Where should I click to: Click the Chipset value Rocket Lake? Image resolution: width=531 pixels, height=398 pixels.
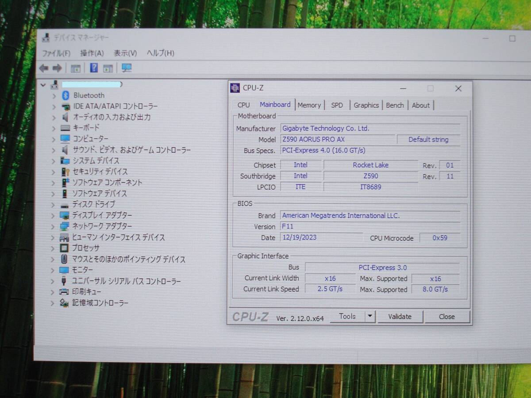point(370,165)
